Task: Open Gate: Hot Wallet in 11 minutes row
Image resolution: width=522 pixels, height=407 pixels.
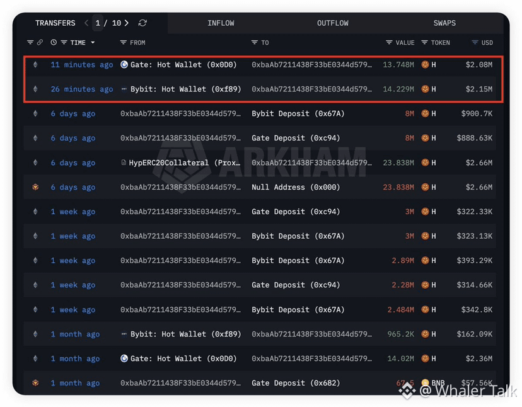Action: (x=183, y=64)
